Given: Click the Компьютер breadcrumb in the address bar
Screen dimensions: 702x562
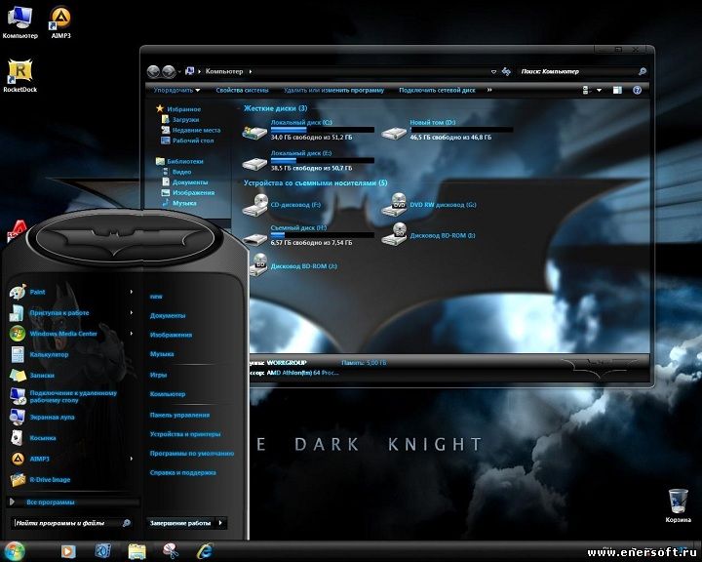Looking at the screenshot, I should coord(224,71).
